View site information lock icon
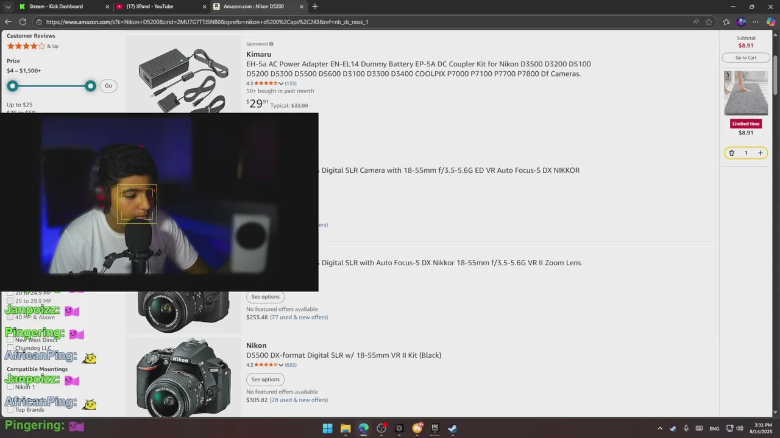 pos(39,22)
